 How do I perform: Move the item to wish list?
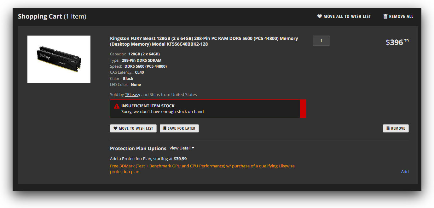[133, 128]
